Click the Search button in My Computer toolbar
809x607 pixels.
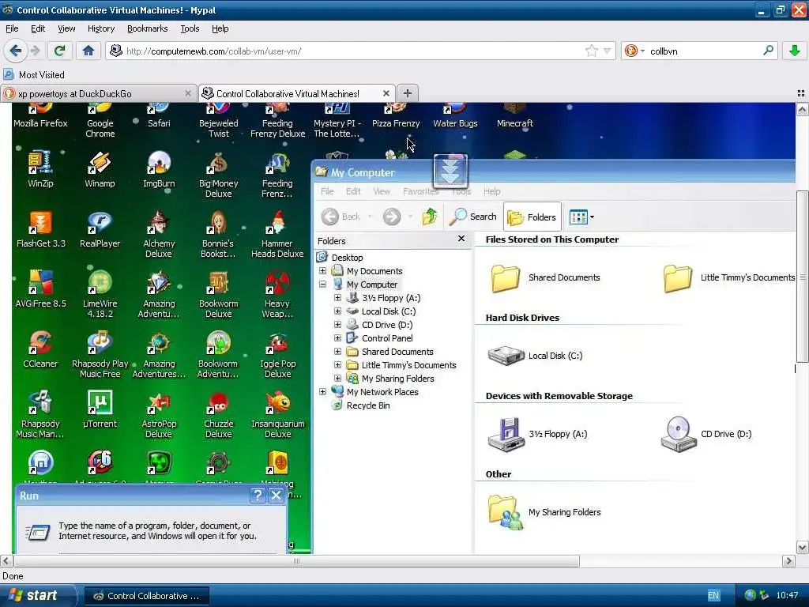[x=472, y=217]
